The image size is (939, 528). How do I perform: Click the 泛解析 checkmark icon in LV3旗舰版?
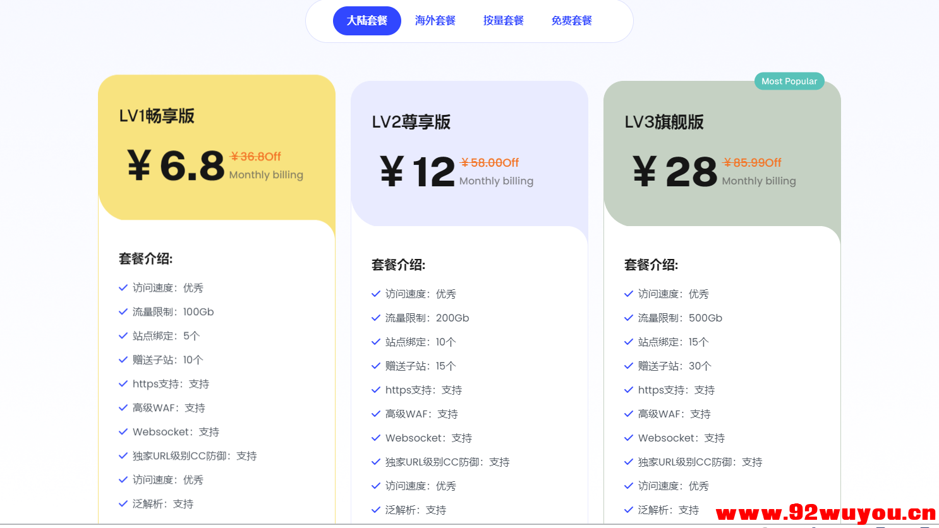coord(629,510)
